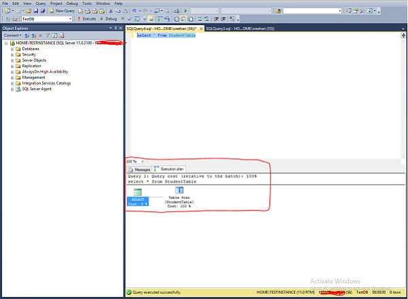The image size is (408, 299).
Task: Expand the Security folder node
Action: [12, 54]
